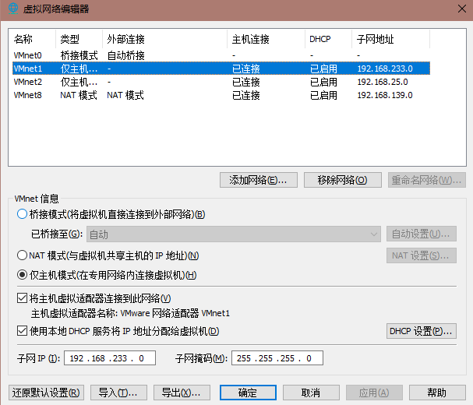The height and width of the screenshot is (405, 473).
Task: Click the 重命名网络 button
Action: [427, 180]
